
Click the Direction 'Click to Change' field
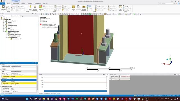click(24, 85)
